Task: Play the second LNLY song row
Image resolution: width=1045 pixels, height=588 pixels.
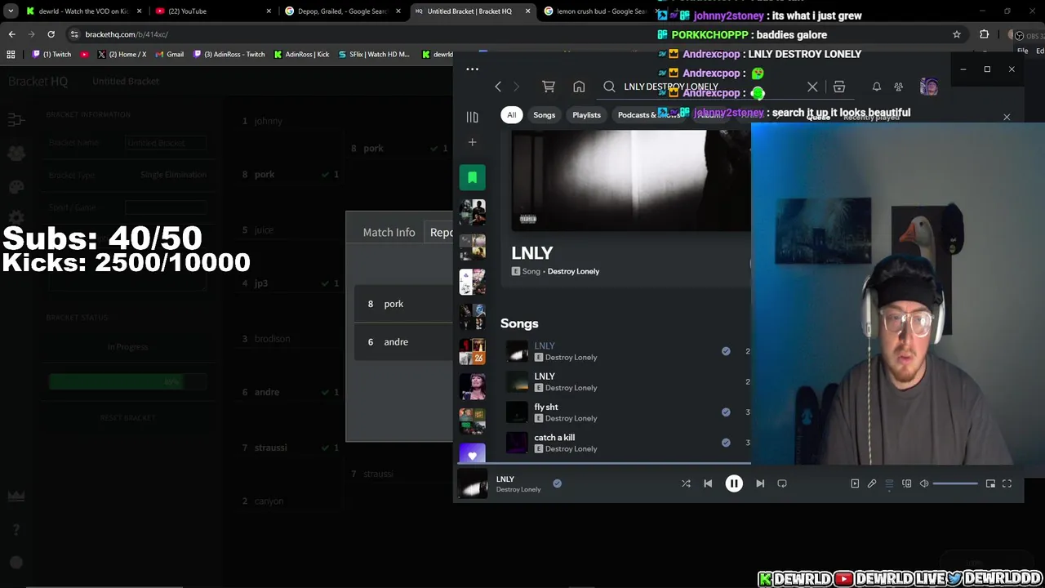Action: click(625, 381)
